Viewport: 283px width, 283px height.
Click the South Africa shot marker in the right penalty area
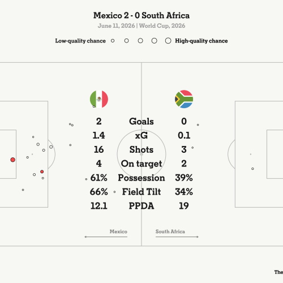(252, 169)
